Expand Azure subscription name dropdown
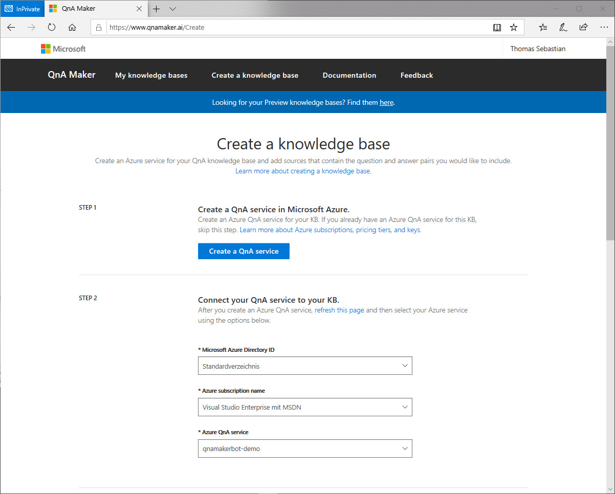Image resolution: width=615 pixels, height=494 pixels. click(305, 407)
